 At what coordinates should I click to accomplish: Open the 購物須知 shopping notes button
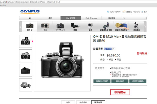[120, 81]
